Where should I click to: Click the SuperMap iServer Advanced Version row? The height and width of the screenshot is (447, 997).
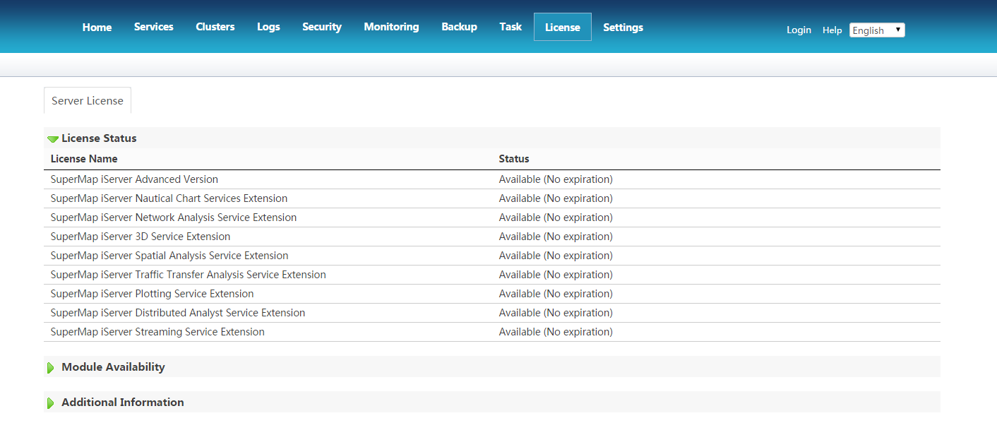[134, 179]
